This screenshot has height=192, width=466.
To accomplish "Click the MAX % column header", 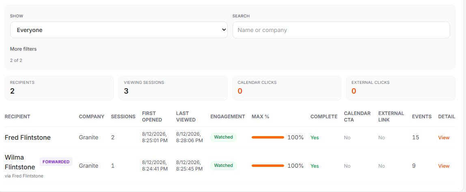I will click(260, 117).
